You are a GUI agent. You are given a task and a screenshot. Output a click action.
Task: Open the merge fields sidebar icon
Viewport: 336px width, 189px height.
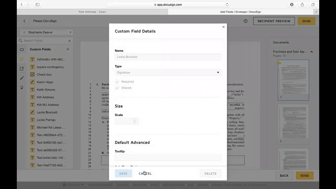[22, 69]
